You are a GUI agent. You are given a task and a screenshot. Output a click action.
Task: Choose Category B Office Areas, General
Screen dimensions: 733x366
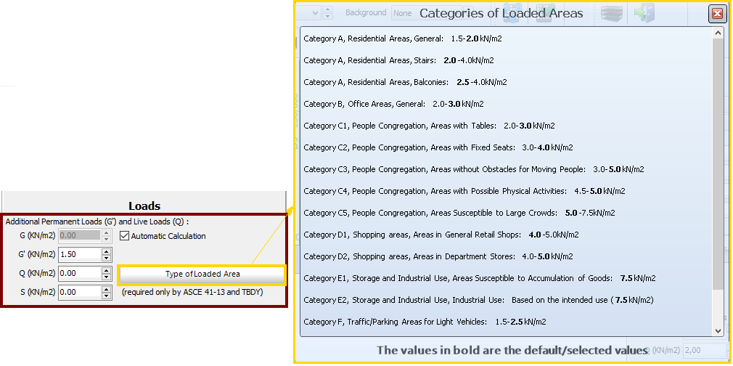[x=393, y=104]
